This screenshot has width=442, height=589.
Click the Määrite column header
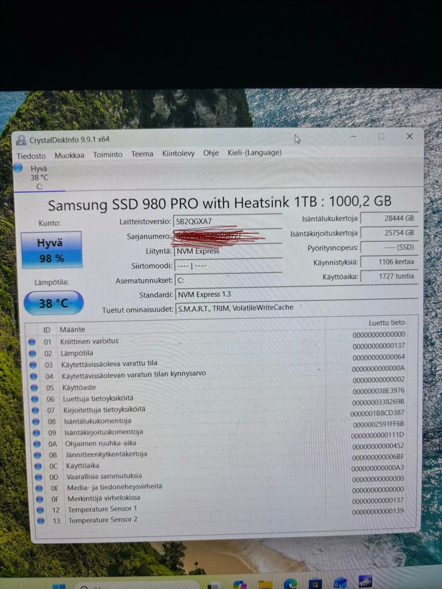coord(72,329)
